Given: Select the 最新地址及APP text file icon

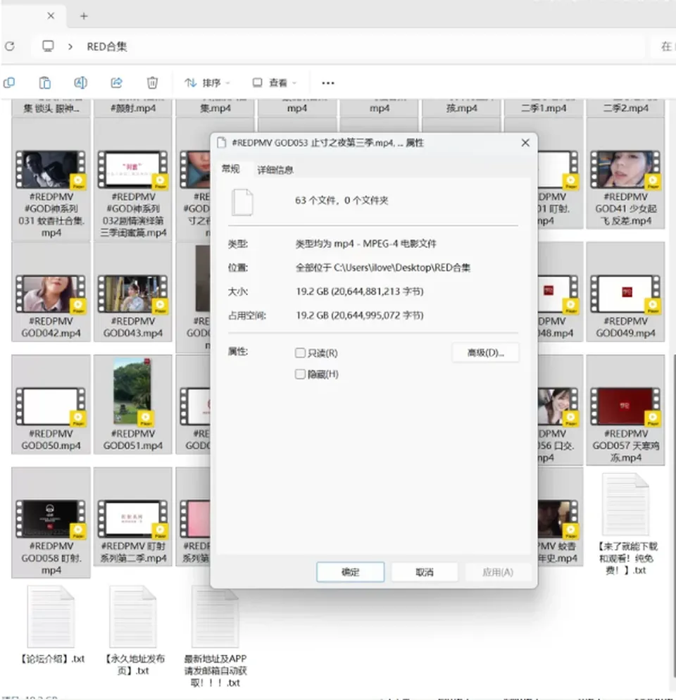Looking at the screenshot, I should [215, 616].
